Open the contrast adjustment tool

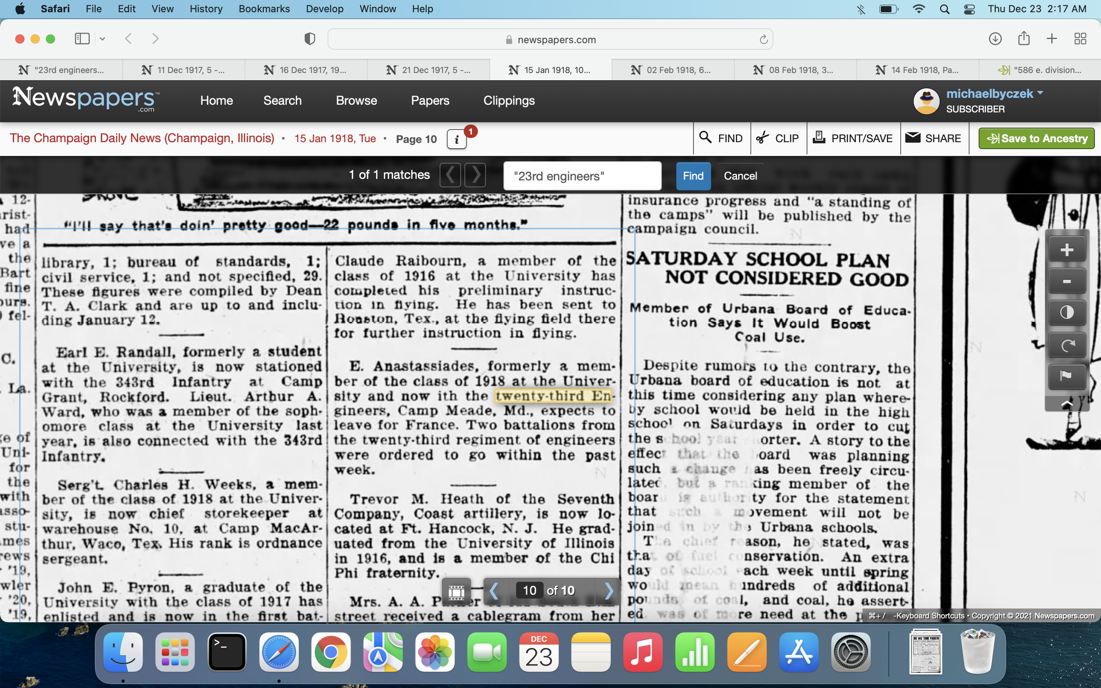(1067, 313)
